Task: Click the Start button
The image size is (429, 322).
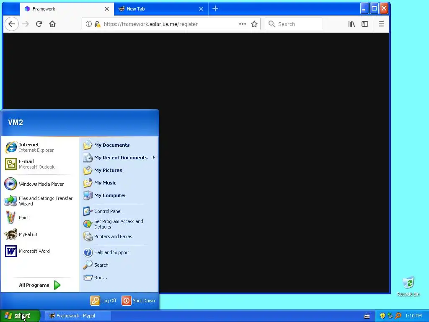Action: [20, 316]
